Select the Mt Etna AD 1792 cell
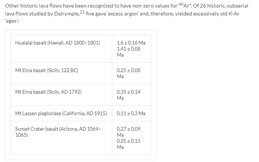The height and width of the screenshot is (162, 259). (61, 95)
